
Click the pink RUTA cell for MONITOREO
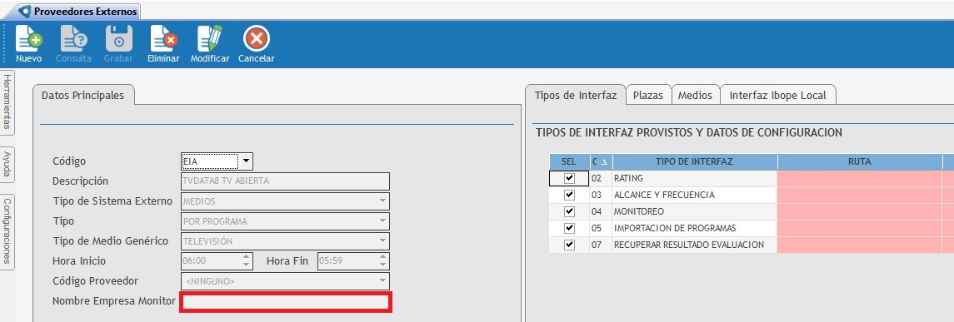click(859, 211)
